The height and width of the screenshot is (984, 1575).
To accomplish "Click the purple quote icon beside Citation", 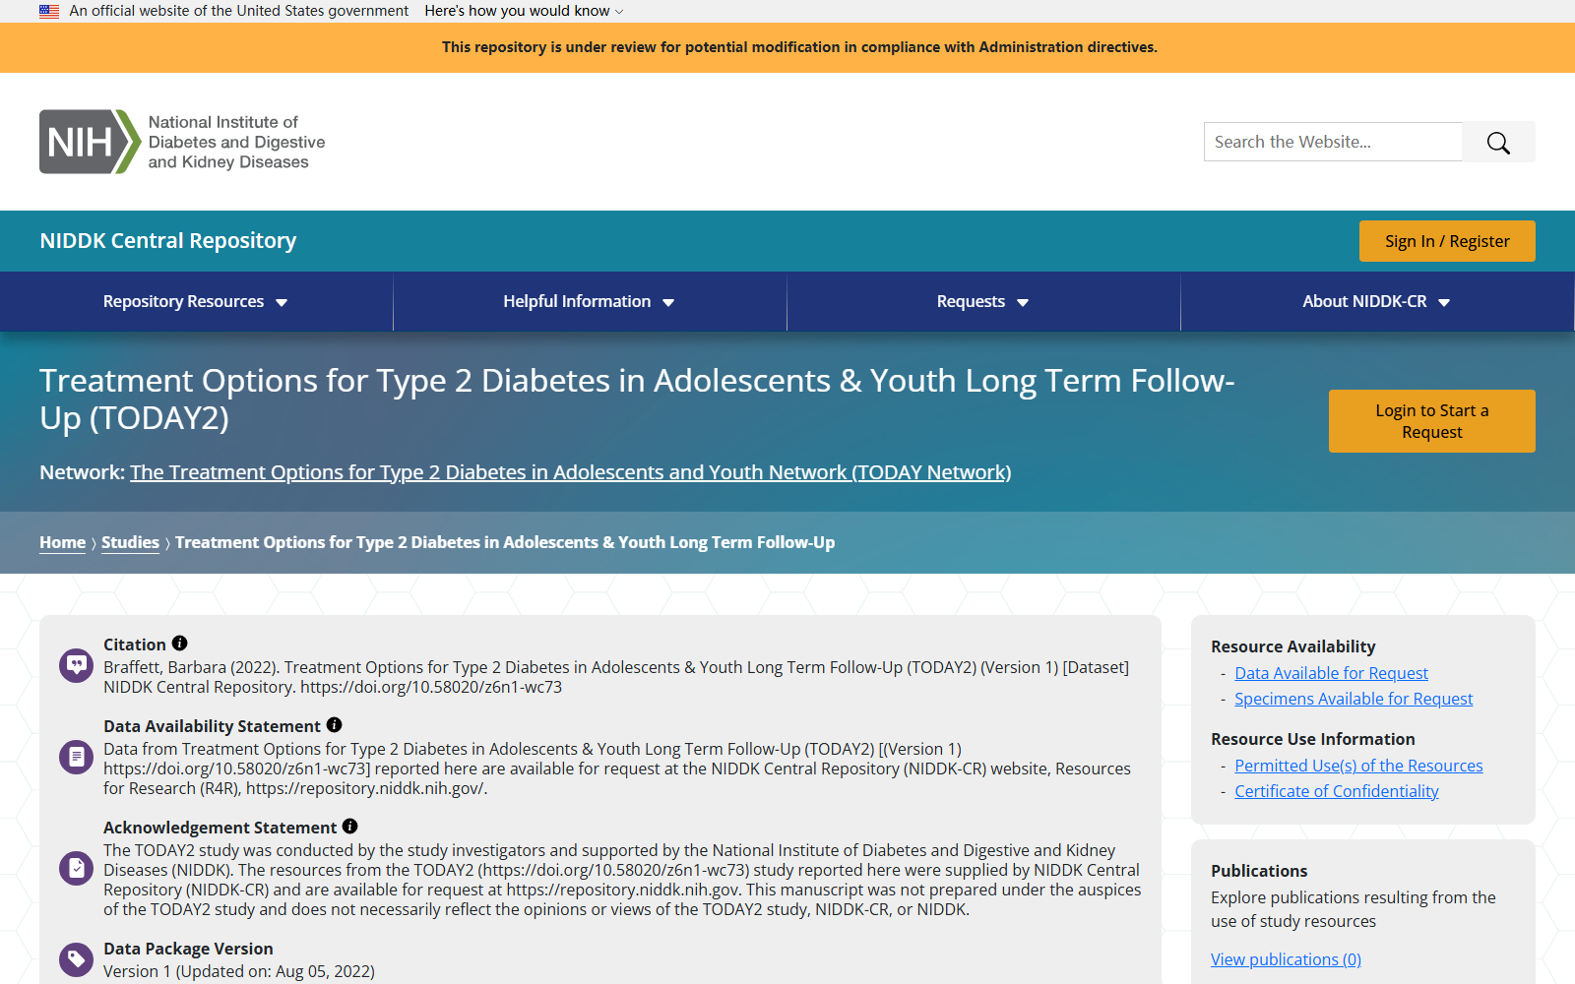I will point(76,666).
